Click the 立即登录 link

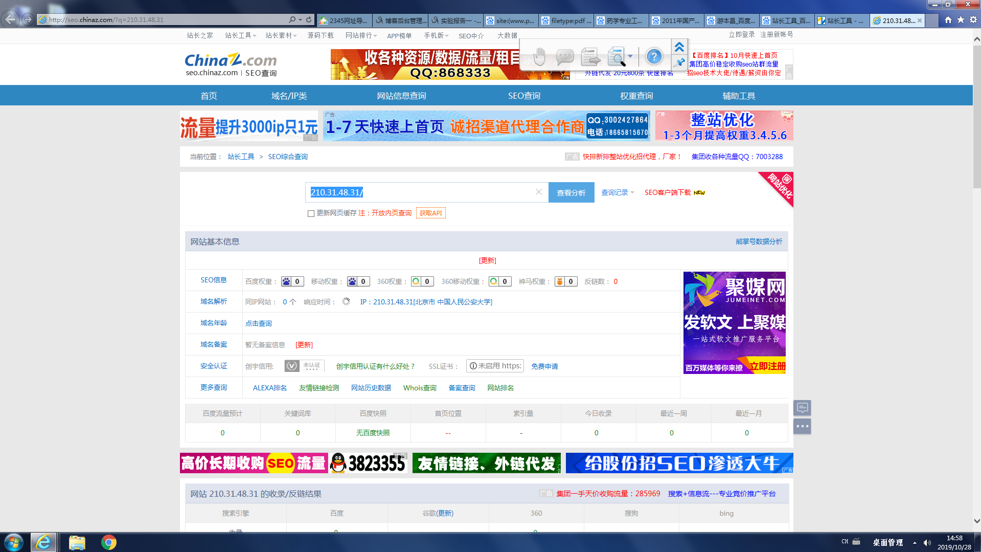pos(741,34)
